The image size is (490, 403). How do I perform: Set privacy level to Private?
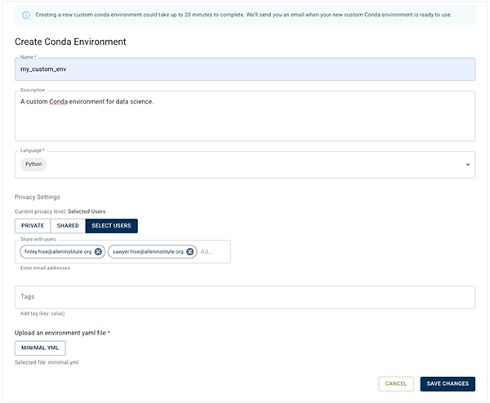(x=33, y=225)
